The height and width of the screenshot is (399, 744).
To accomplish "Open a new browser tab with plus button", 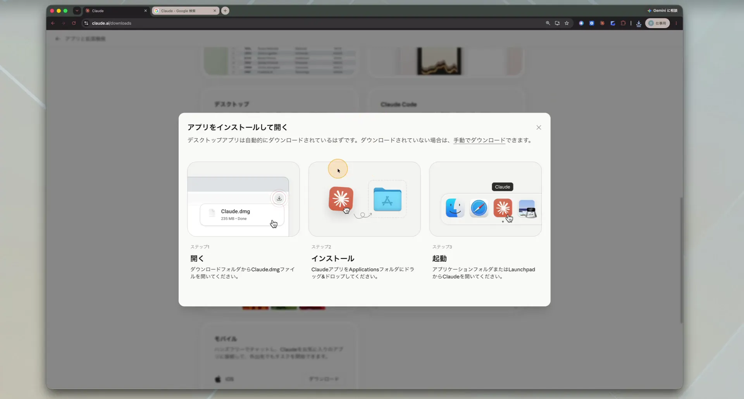I will 225,11.
